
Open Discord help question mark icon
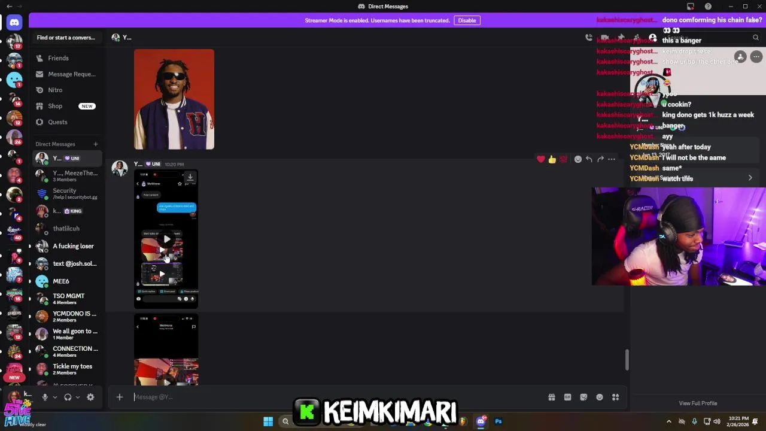708,7
